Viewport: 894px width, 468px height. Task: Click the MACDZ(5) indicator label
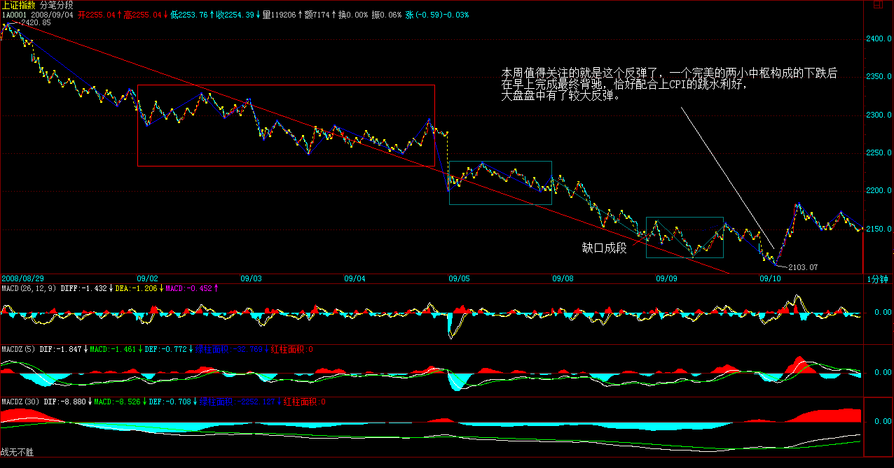click(18, 348)
